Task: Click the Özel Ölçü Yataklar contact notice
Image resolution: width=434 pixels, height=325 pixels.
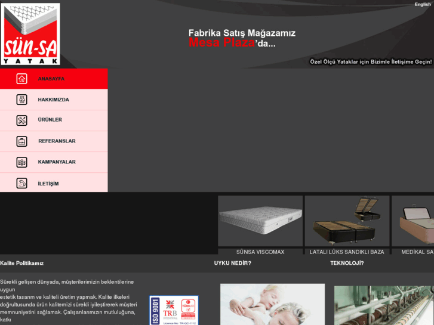Action: click(371, 61)
